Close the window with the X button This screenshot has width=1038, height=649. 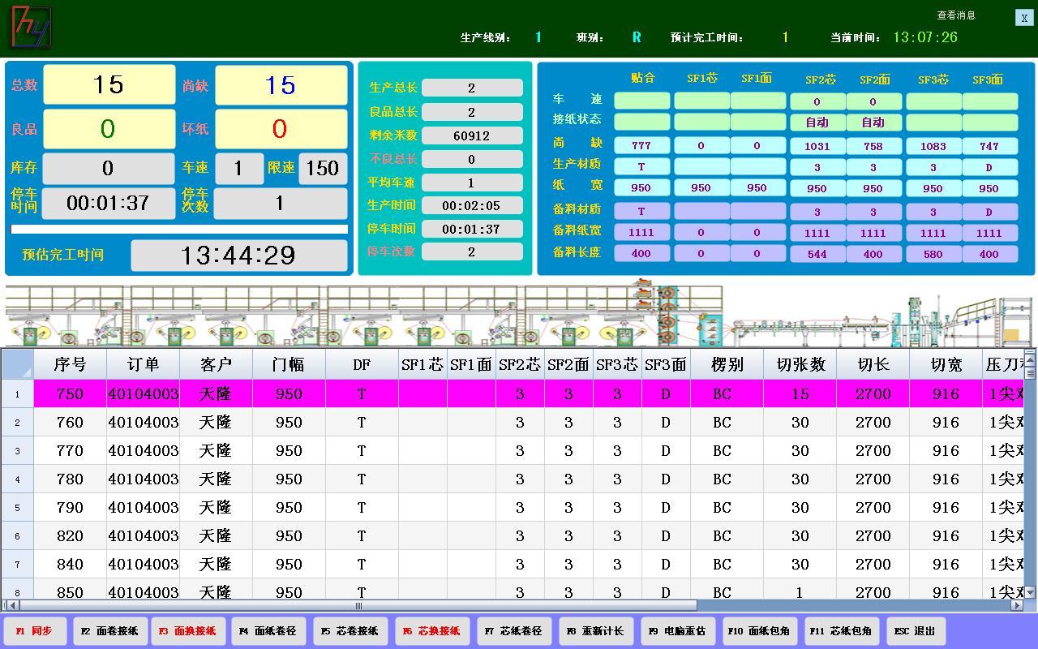click(1023, 18)
